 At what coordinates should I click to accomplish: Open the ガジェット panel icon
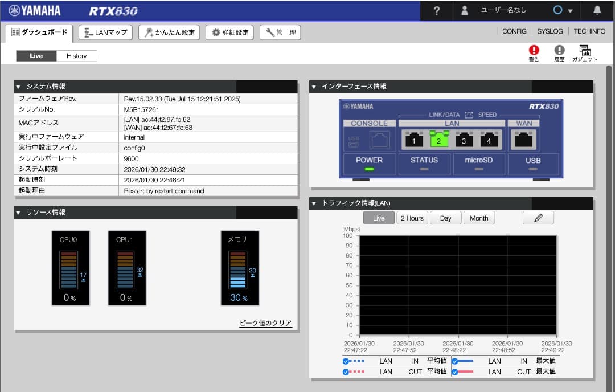[585, 51]
